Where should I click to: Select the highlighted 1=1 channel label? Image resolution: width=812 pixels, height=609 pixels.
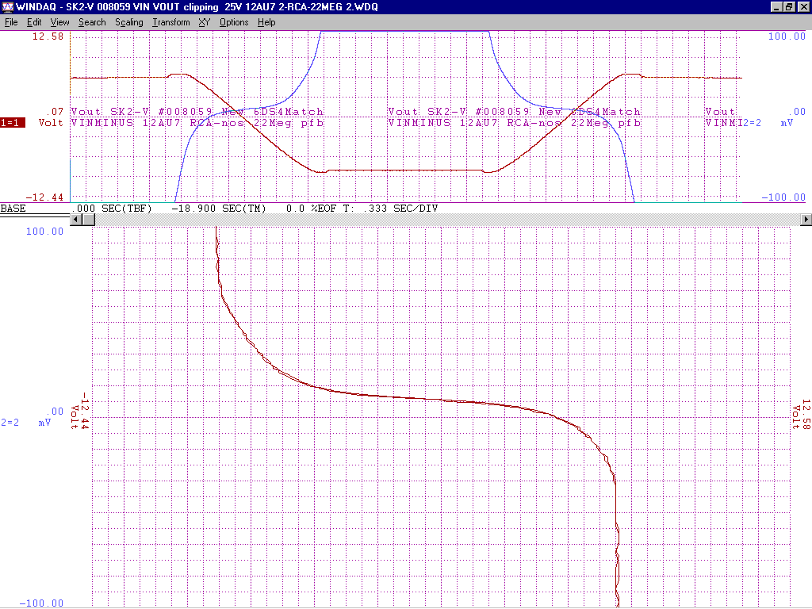pos(12,123)
